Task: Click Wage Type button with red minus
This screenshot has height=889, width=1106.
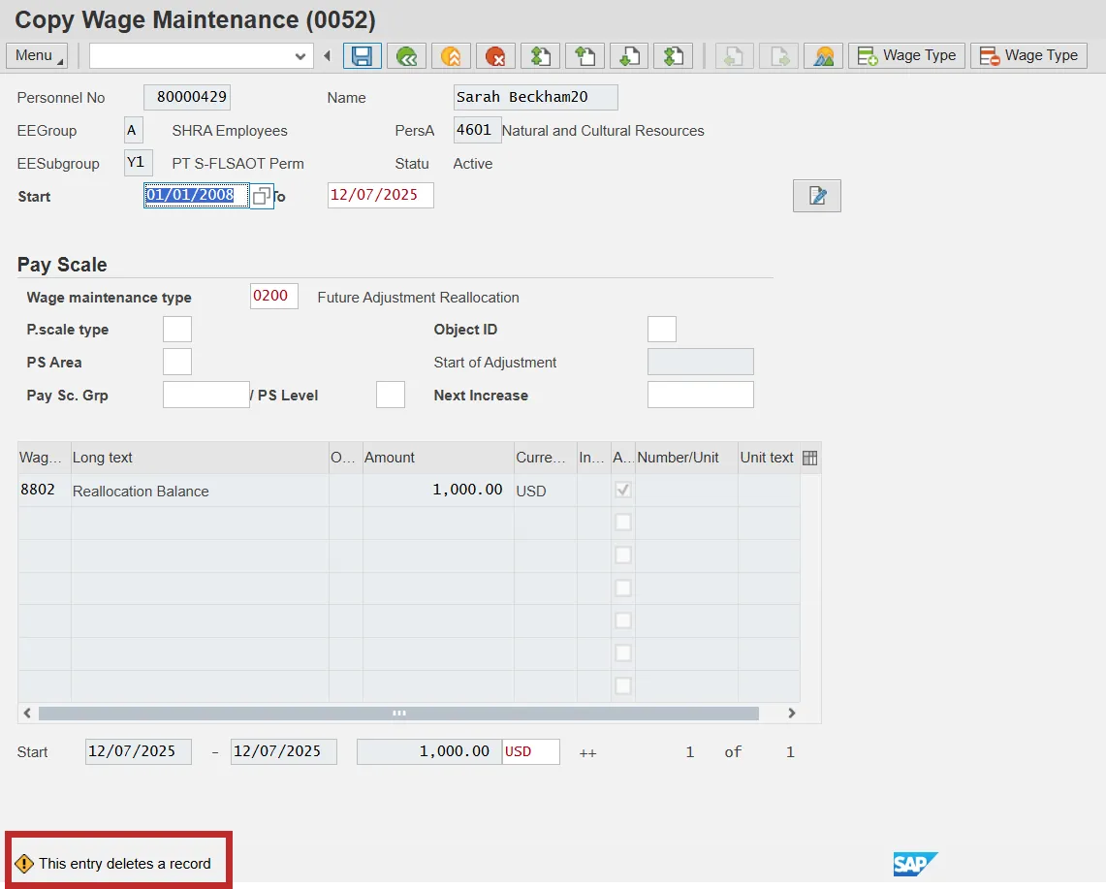Action: (x=1028, y=55)
